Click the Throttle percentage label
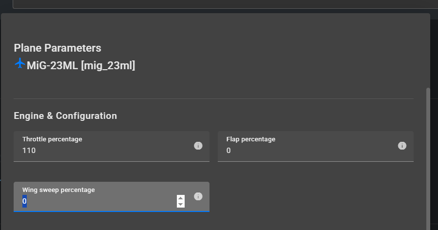The width and height of the screenshot is (438, 230). click(x=52, y=139)
